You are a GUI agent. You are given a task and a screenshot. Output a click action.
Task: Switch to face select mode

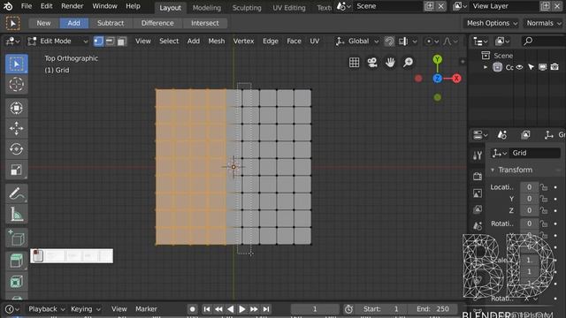tap(121, 42)
